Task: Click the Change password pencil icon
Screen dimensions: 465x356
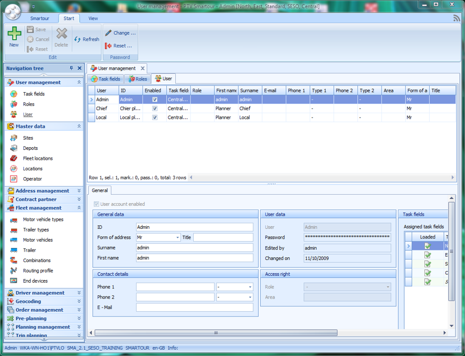Action: pyautogui.click(x=108, y=33)
